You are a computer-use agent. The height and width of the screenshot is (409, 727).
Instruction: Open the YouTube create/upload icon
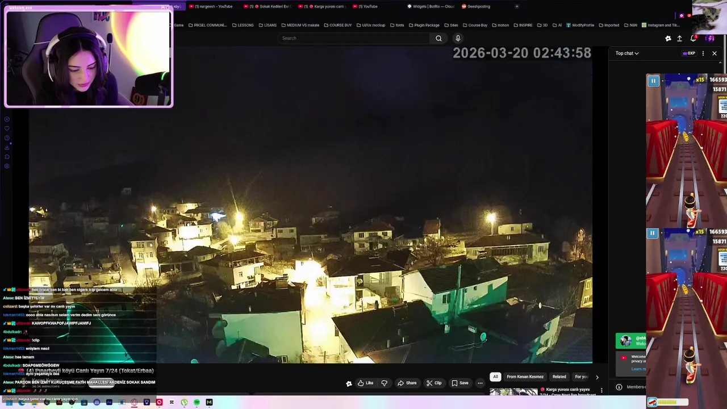(679, 38)
